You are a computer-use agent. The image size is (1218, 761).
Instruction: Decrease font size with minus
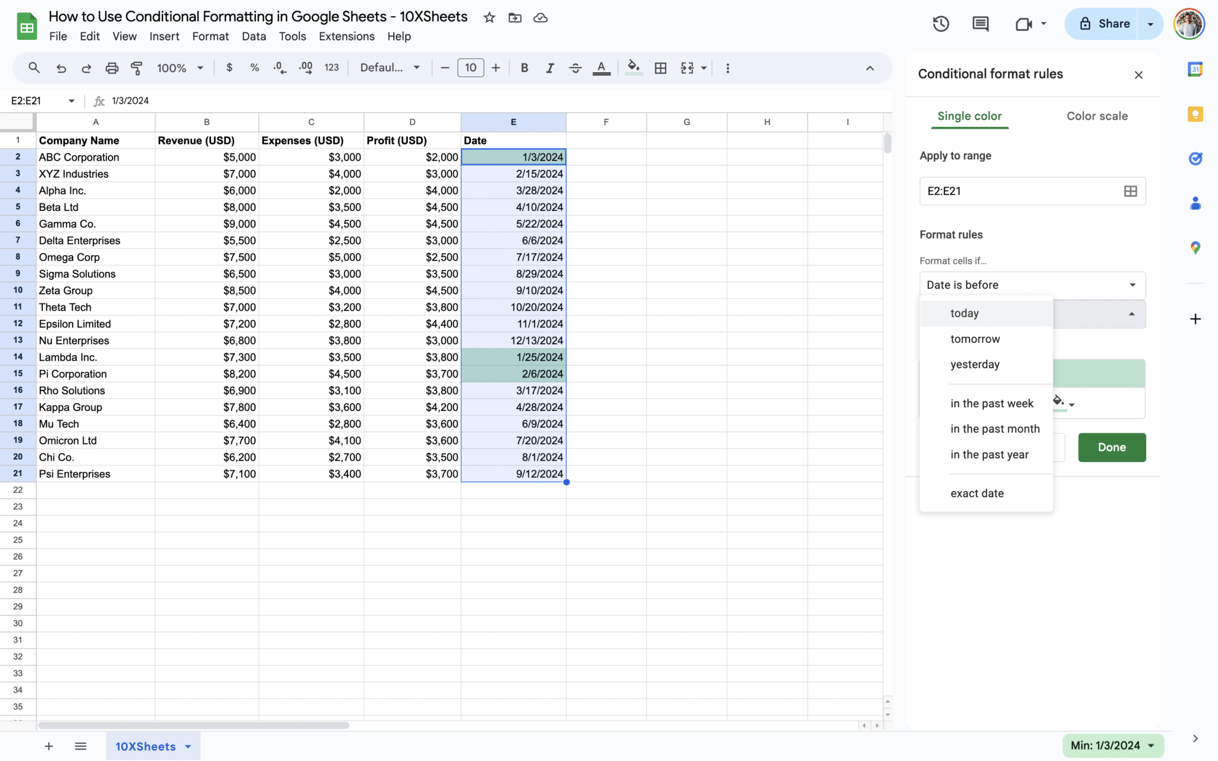click(x=444, y=68)
